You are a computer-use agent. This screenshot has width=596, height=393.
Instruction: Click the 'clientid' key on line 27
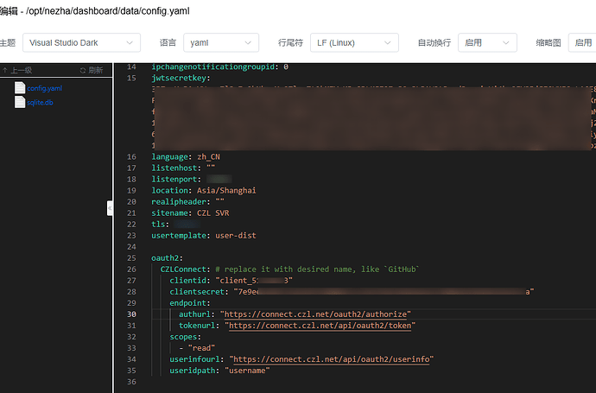click(187, 281)
